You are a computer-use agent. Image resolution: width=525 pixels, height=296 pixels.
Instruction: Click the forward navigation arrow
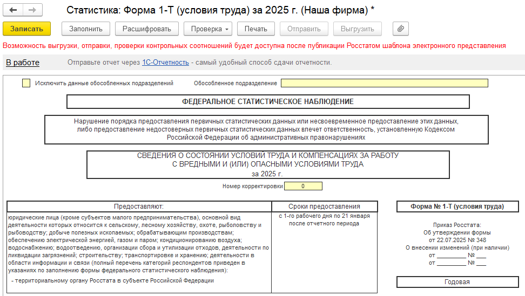point(32,10)
